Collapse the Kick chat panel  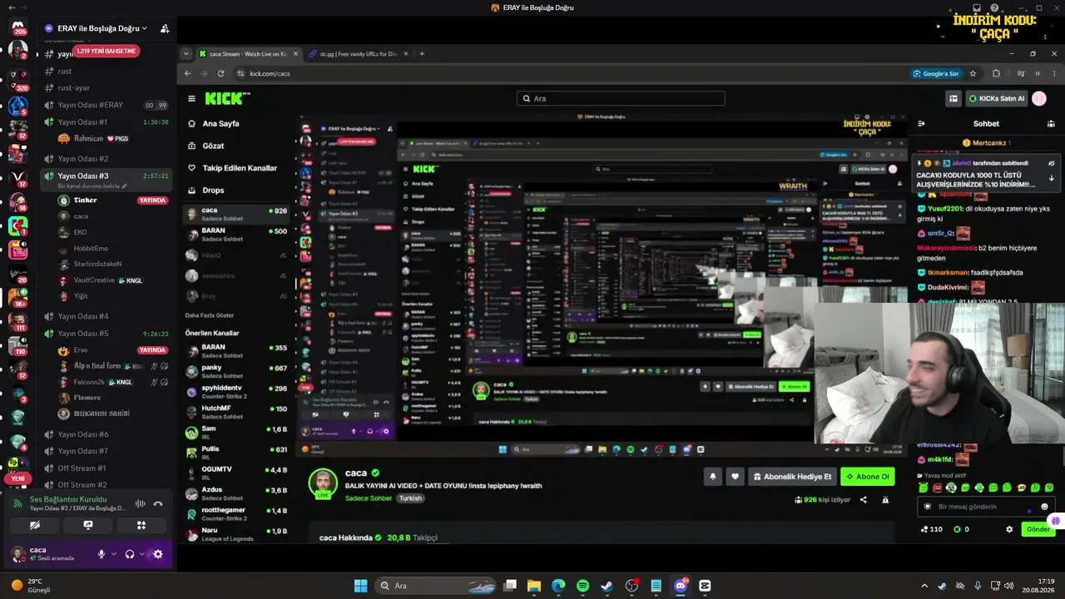point(921,123)
